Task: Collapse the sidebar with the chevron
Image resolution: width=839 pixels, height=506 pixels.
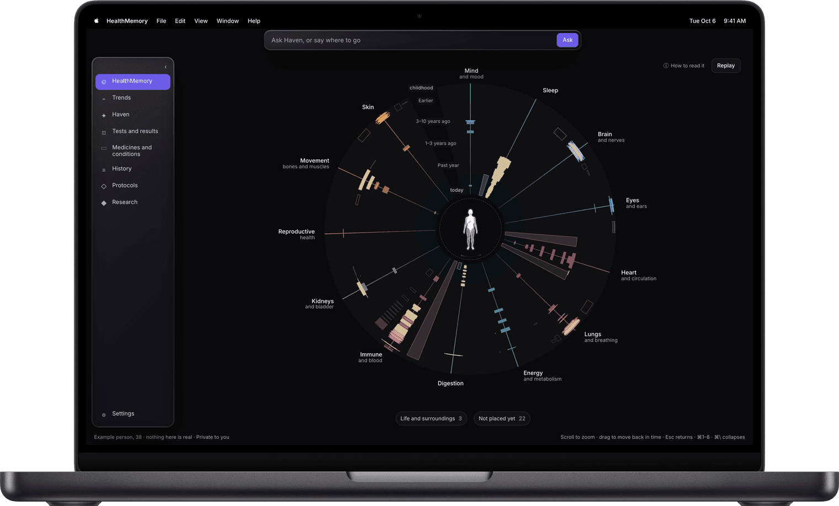Action: click(166, 67)
